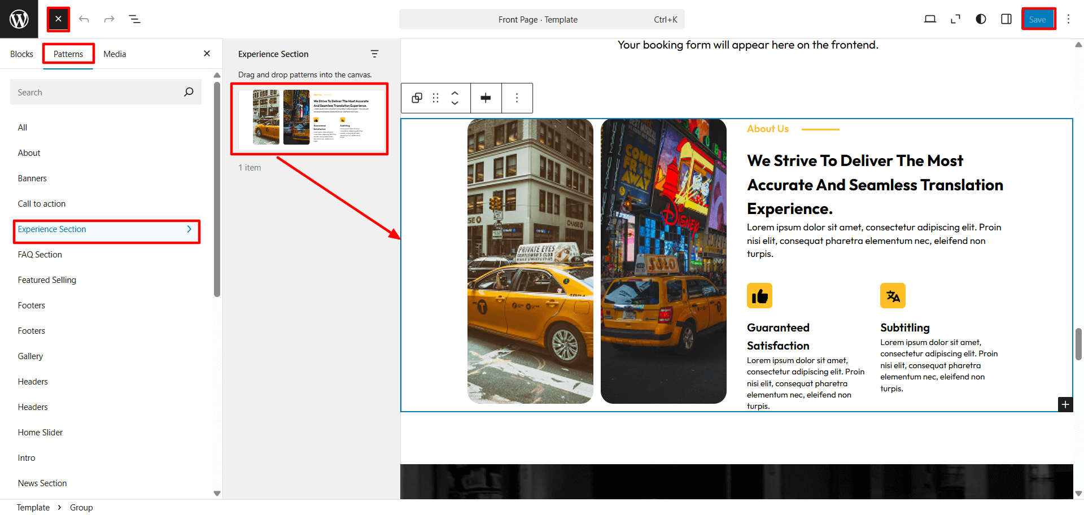
Task: Click the Search patterns input field
Action: click(99, 92)
